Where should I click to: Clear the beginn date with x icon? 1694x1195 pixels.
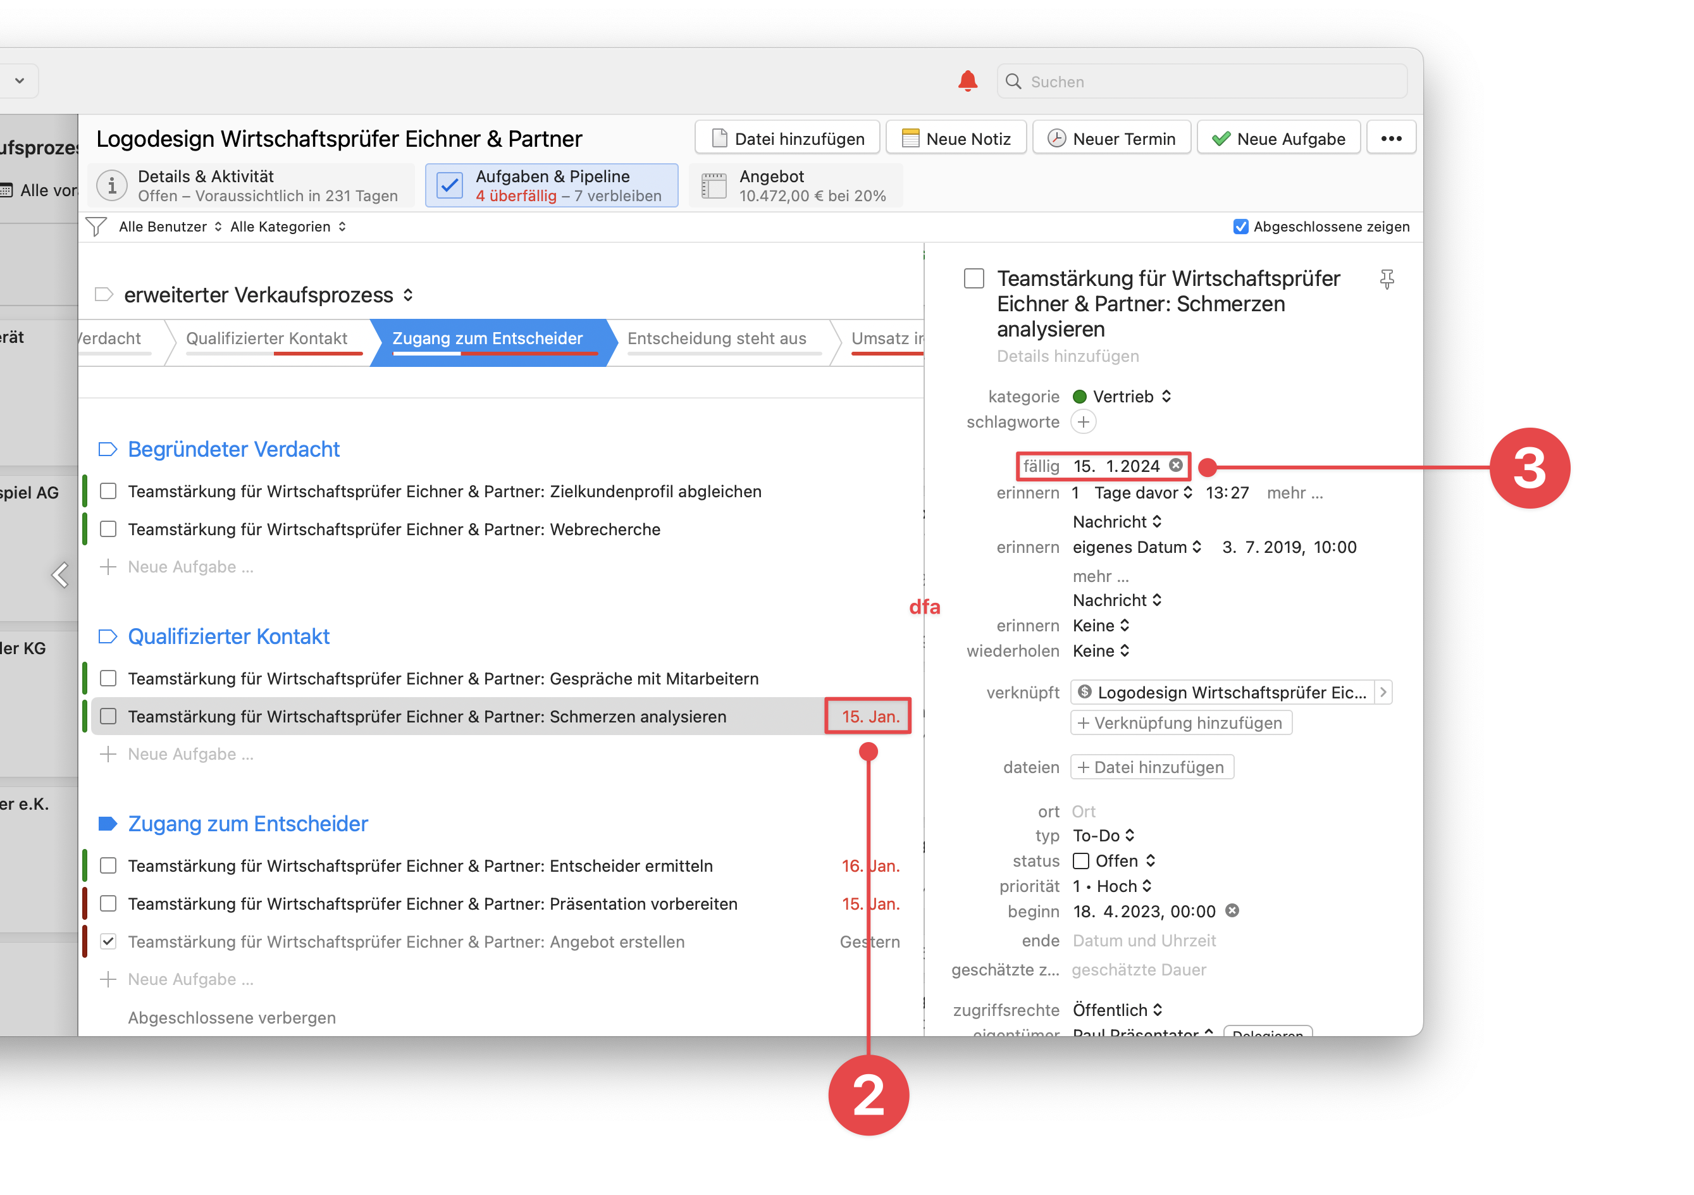coord(1232,911)
